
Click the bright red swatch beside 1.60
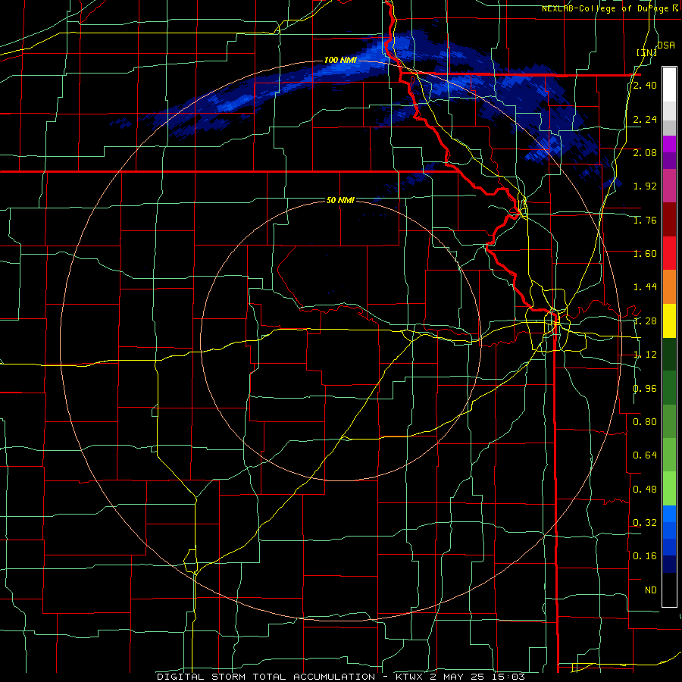click(x=669, y=253)
